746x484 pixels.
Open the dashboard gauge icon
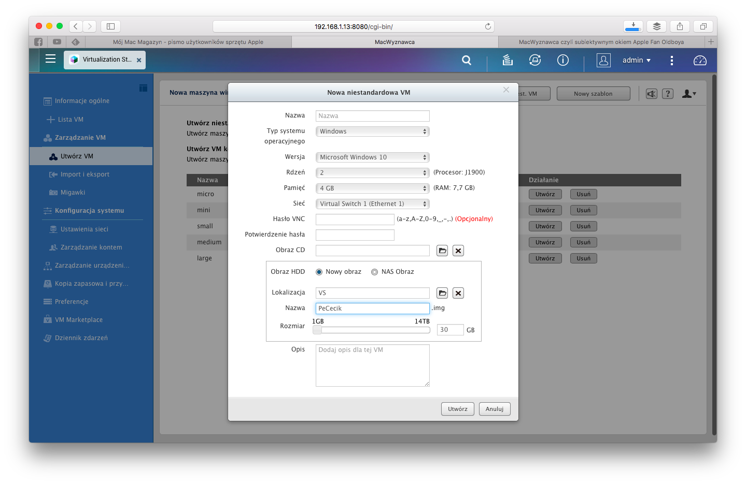(700, 61)
